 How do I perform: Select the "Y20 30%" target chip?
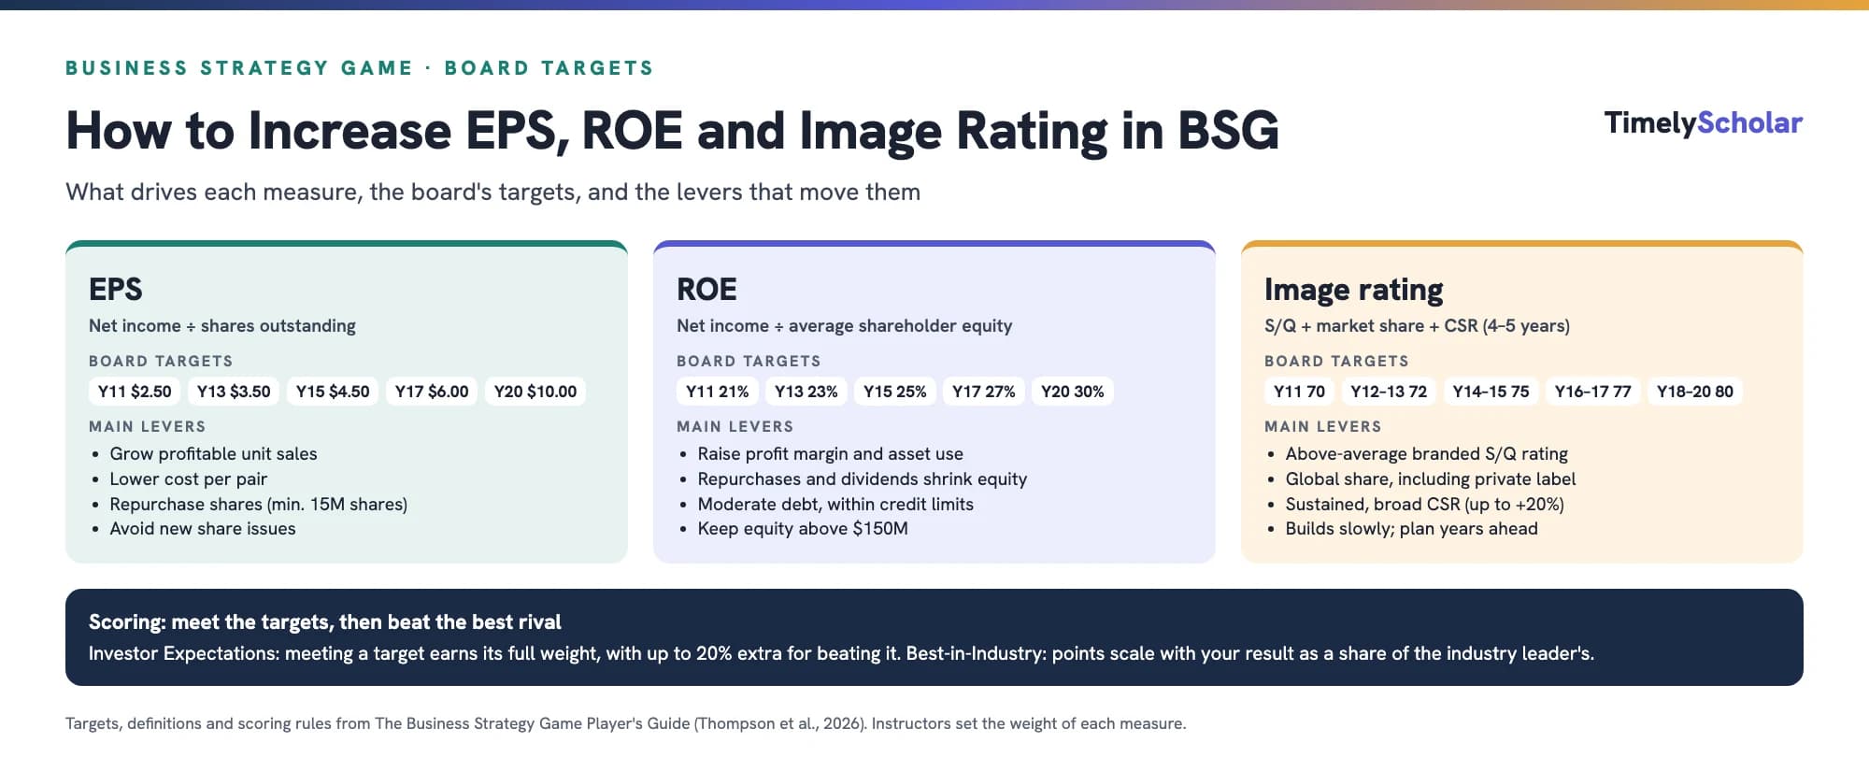tap(1073, 392)
